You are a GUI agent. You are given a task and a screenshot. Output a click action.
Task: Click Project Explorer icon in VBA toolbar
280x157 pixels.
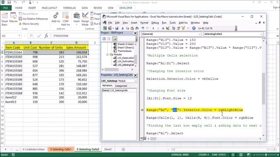[x=174, y=28]
